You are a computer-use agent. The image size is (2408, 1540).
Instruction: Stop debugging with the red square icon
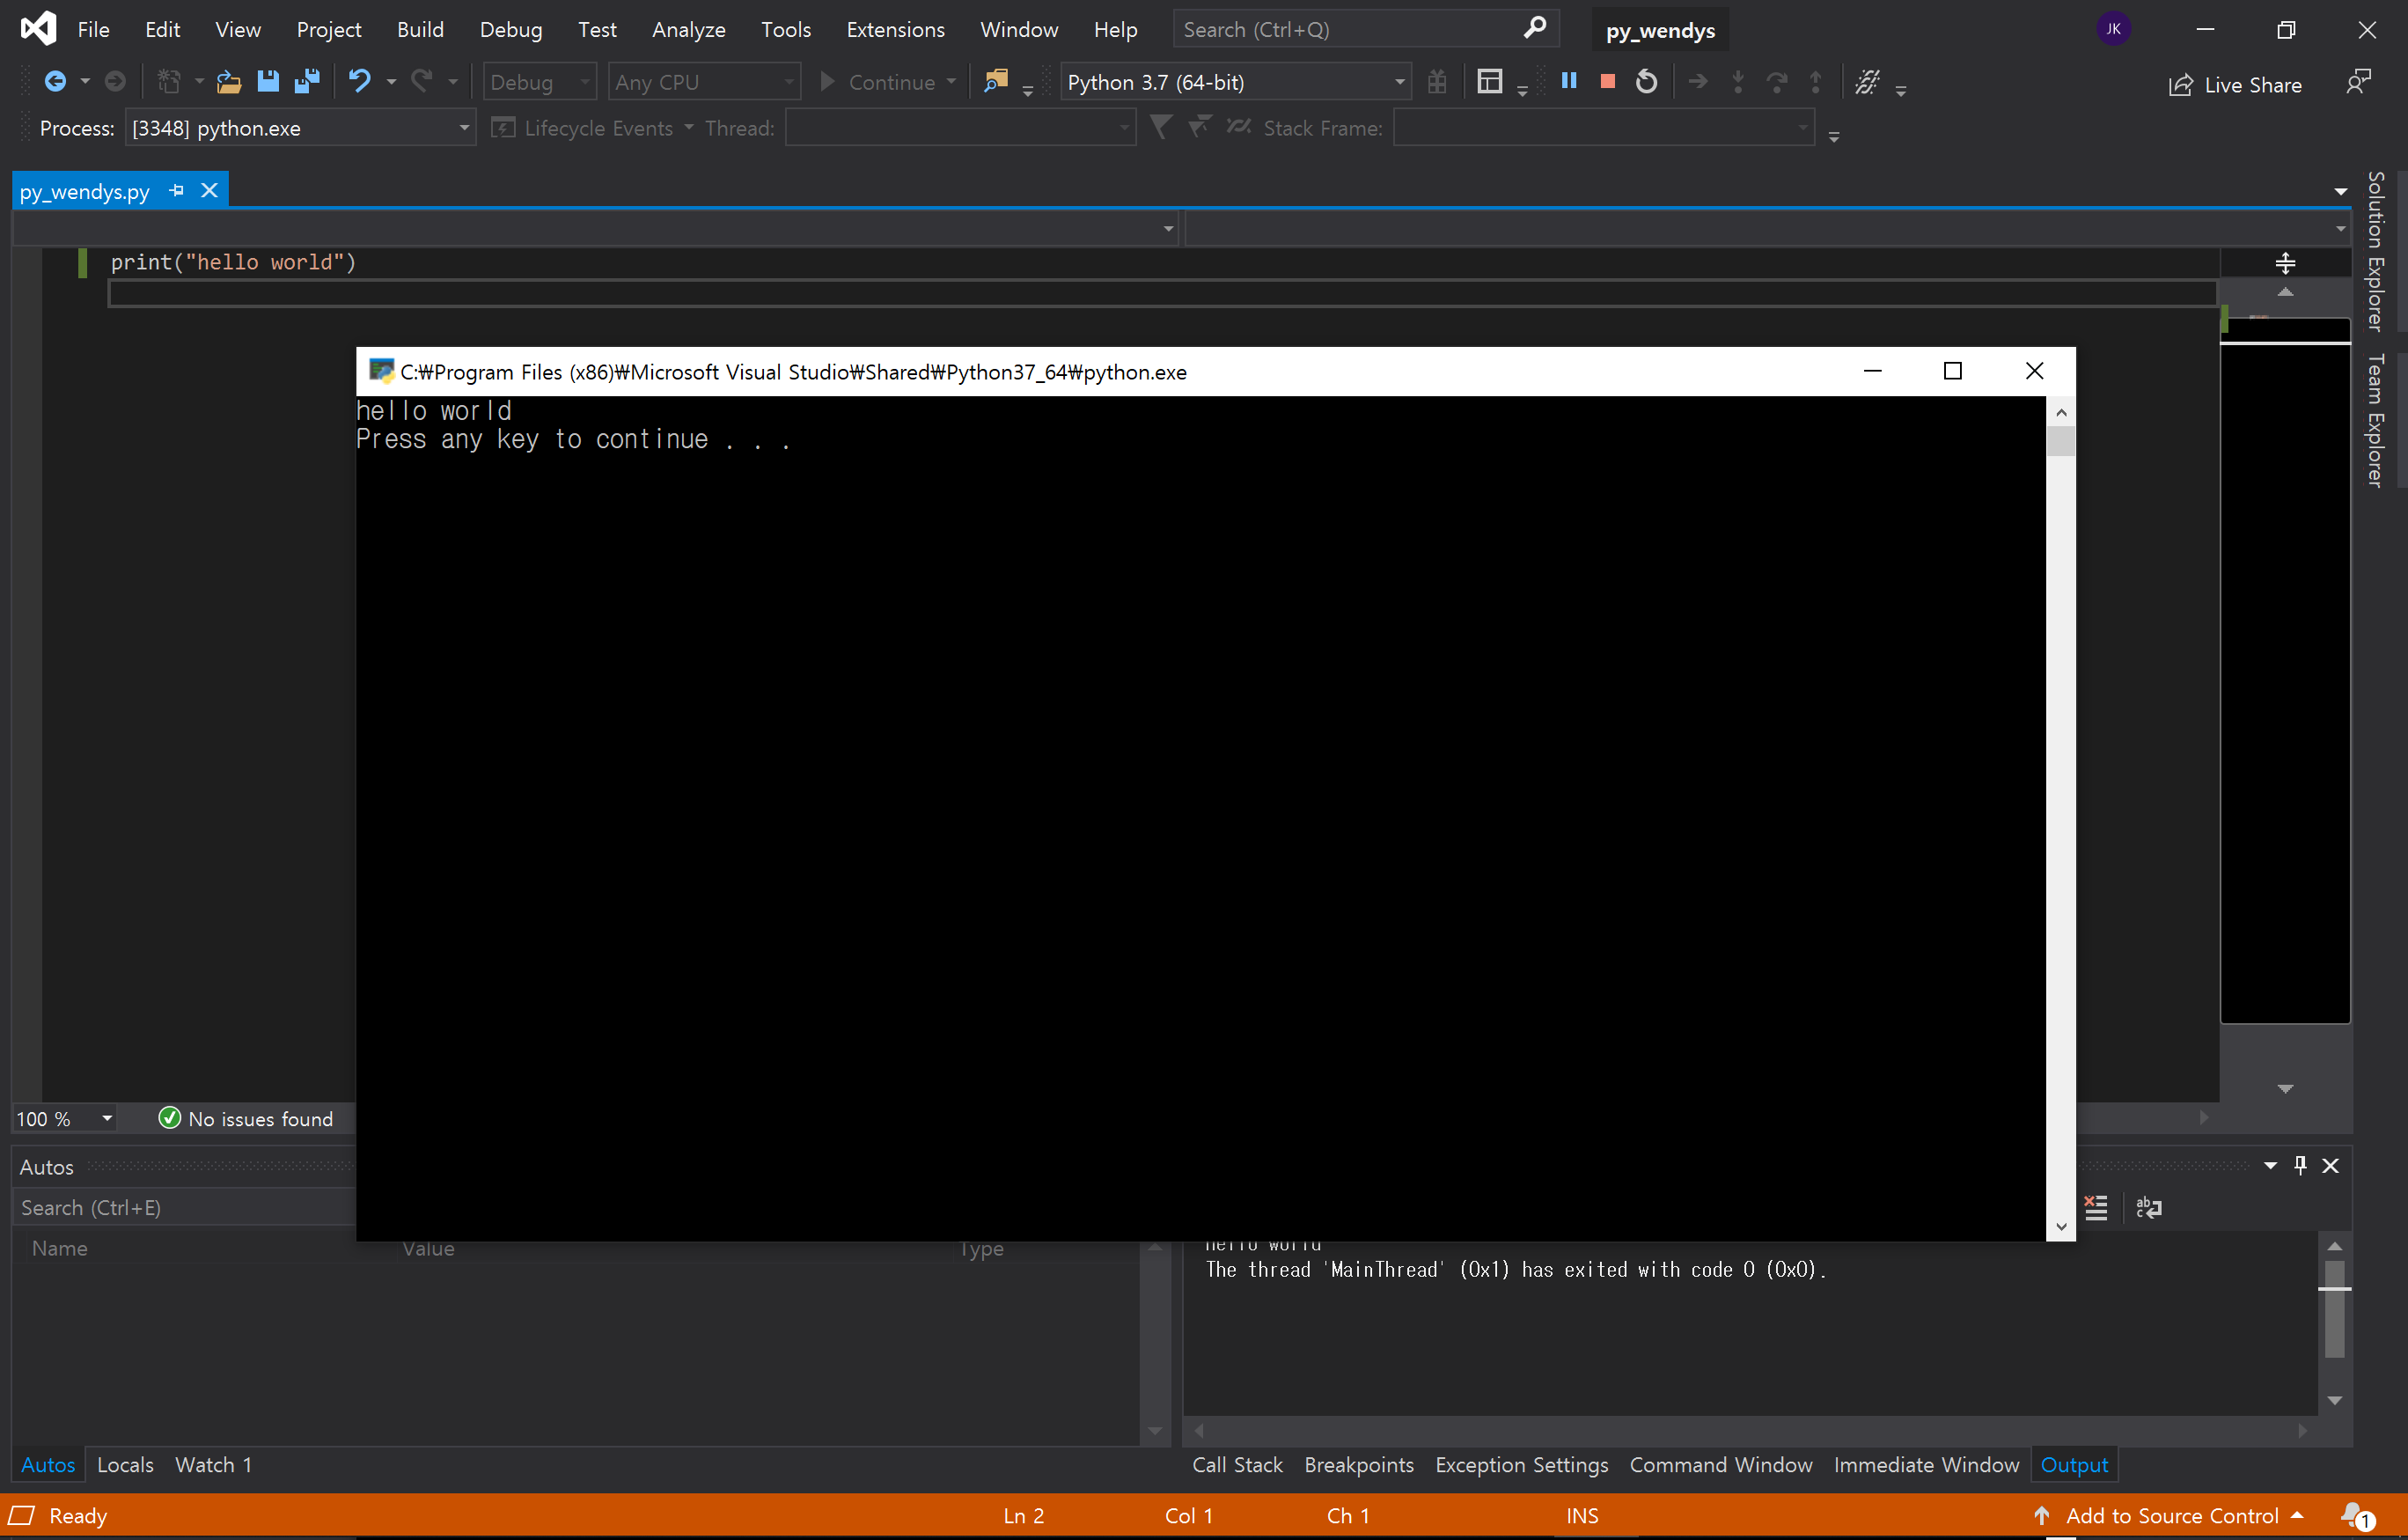pyautogui.click(x=1608, y=81)
